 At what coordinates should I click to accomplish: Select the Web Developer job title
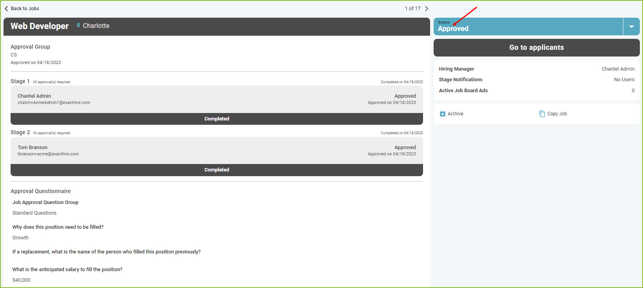[x=40, y=26]
